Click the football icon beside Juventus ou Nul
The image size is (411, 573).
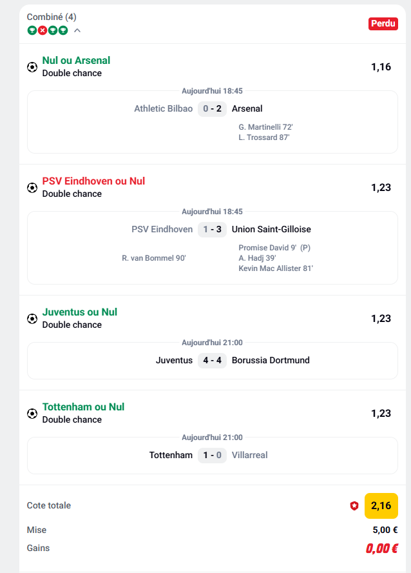click(x=32, y=319)
